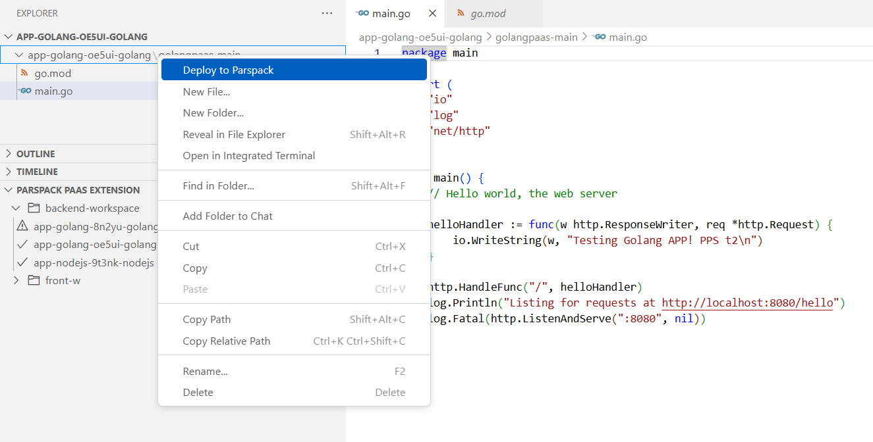Choose Open in Integrated Terminal
This screenshot has width=873, height=442.
click(x=248, y=156)
